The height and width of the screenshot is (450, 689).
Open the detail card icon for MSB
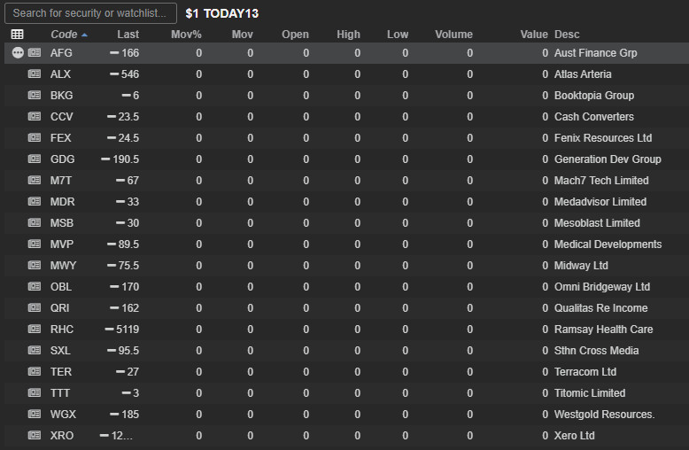(35, 222)
